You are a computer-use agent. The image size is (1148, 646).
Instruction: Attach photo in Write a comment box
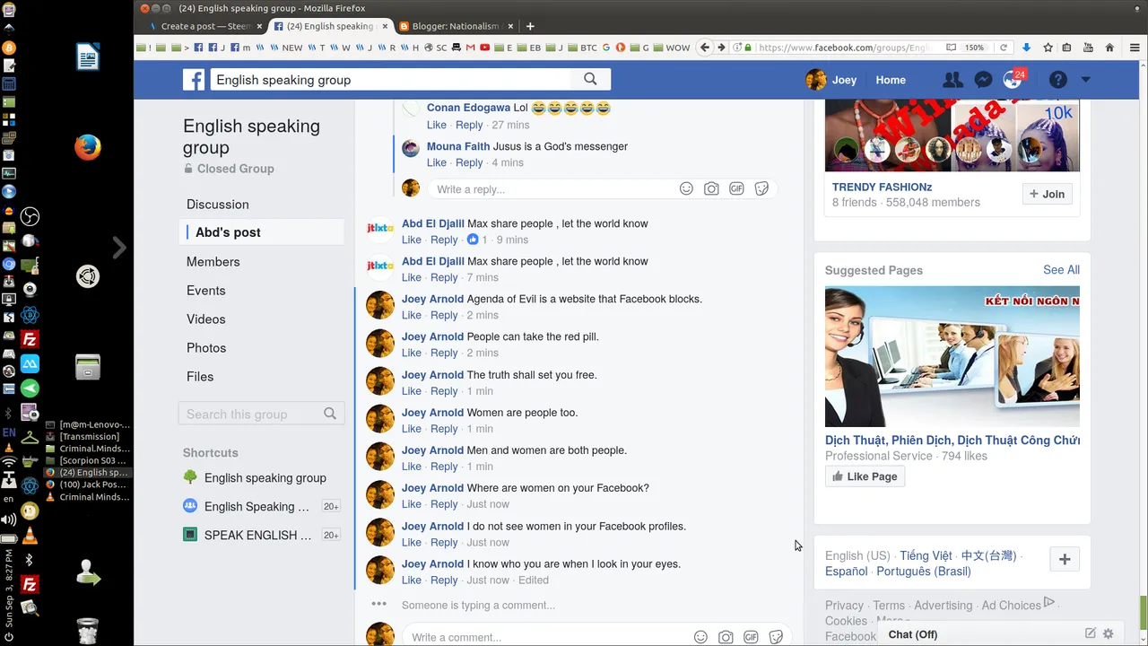pos(726,637)
